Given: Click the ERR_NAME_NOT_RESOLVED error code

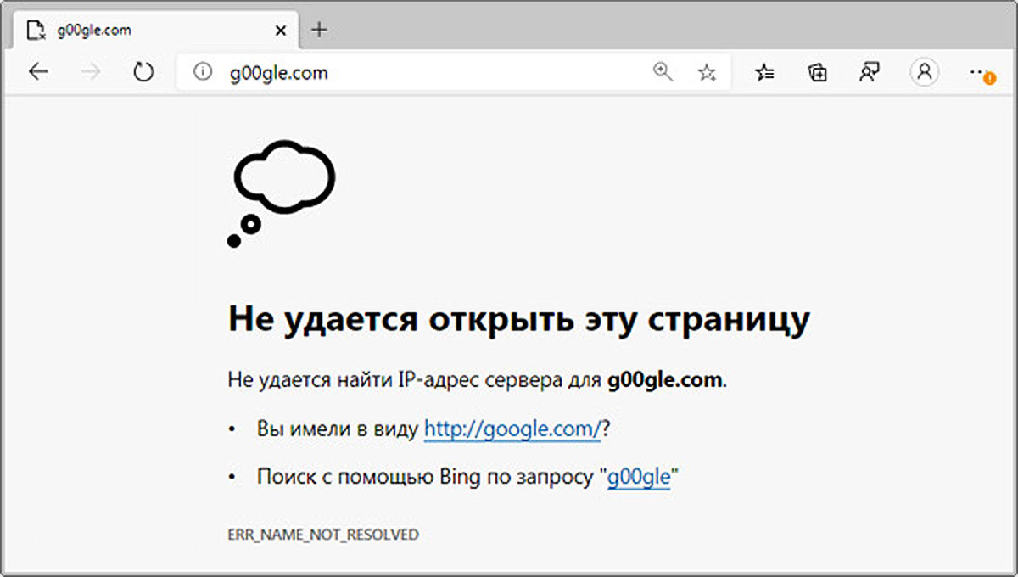Looking at the screenshot, I should click(x=323, y=535).
